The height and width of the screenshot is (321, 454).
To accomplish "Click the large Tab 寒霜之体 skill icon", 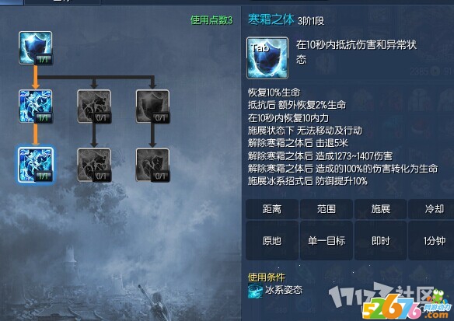I will [267, 58].
